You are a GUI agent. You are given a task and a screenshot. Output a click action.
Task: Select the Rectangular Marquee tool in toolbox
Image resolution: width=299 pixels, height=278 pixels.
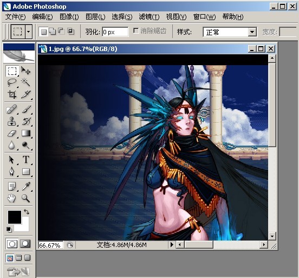click(12, 71)
